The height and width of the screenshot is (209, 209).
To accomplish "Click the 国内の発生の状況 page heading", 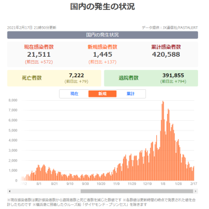I will [x=102, y=6].
